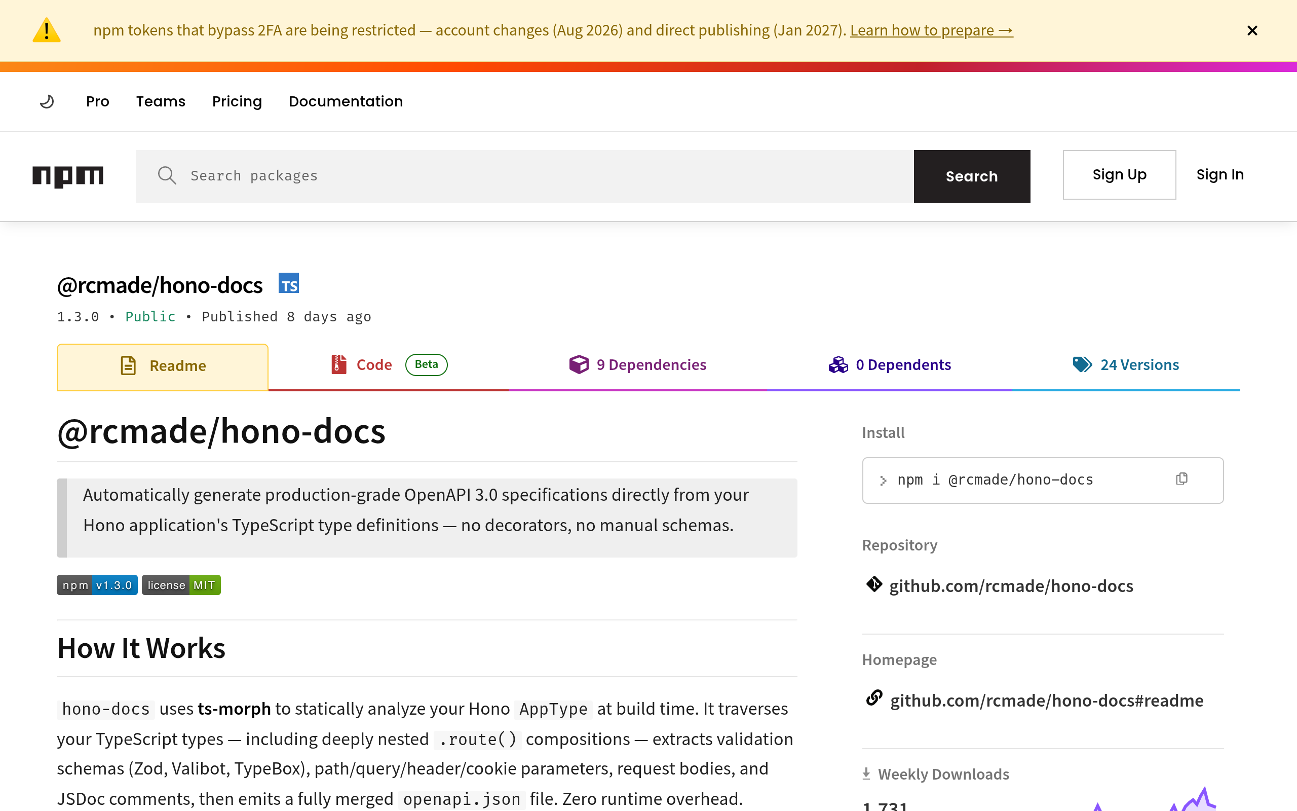Click the yellow warning triangle icon

coord(47,30)
